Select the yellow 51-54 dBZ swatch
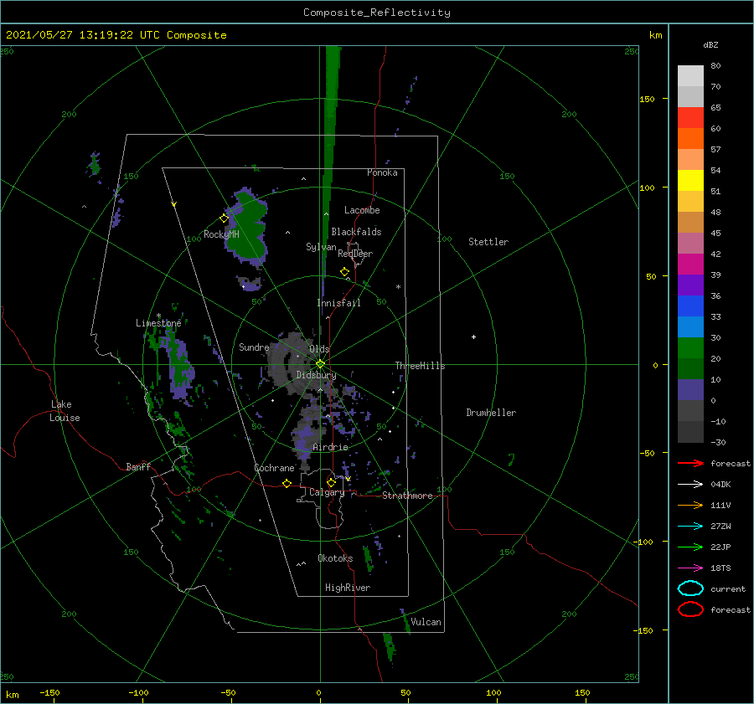Viewport: 754px width, 704px height. click(x=690, y=181)
